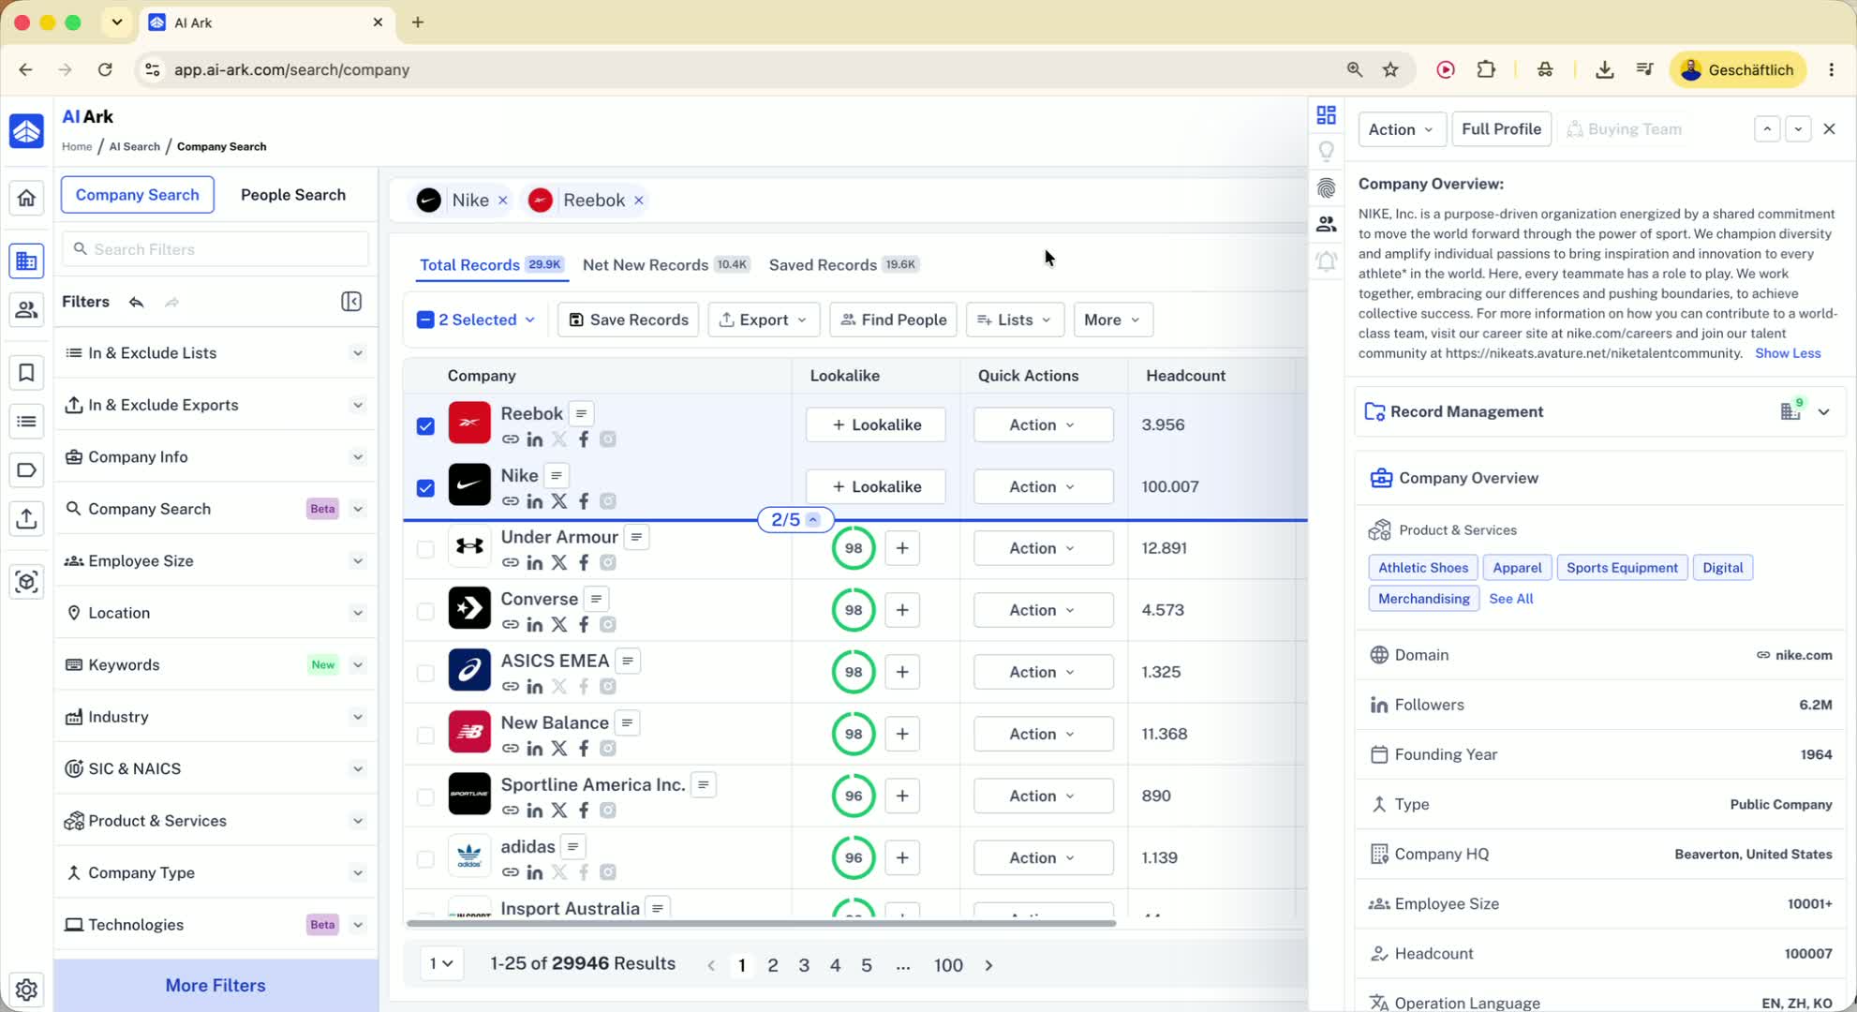The height and width of the screenshot is (1012, 1857).
Task: Check the ASICS EMEA row checkbox
Action: click(425, 673)
